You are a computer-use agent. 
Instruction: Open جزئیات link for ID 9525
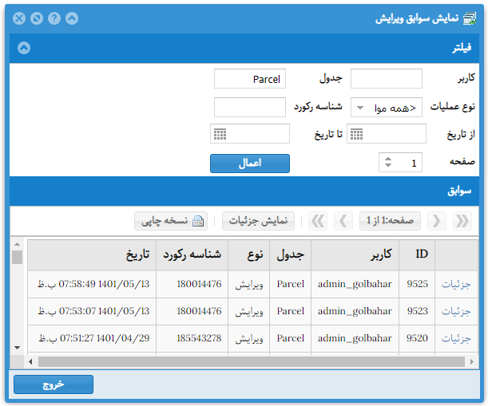(456, 285)
